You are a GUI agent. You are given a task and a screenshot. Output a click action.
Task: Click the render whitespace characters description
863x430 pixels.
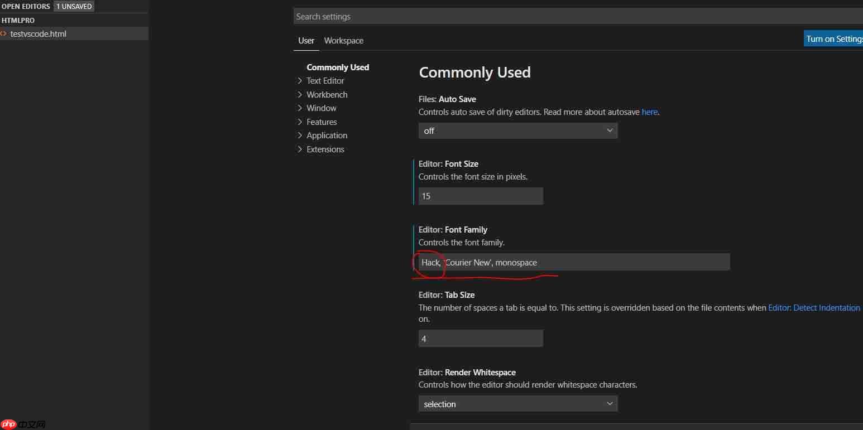(x=528, y=385)
